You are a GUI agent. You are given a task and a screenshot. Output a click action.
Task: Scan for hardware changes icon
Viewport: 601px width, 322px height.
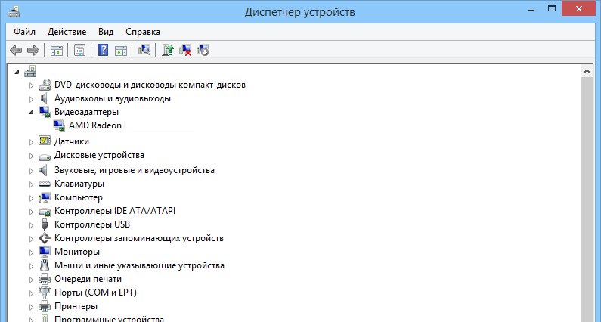click(x=144, y=50)
